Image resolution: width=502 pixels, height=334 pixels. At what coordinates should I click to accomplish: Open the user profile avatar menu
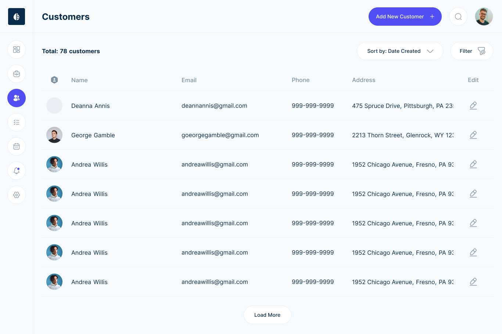point(484,17)
